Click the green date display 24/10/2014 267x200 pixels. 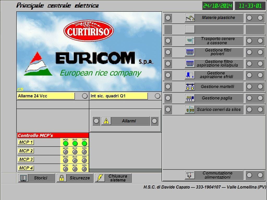coord(218,6)
